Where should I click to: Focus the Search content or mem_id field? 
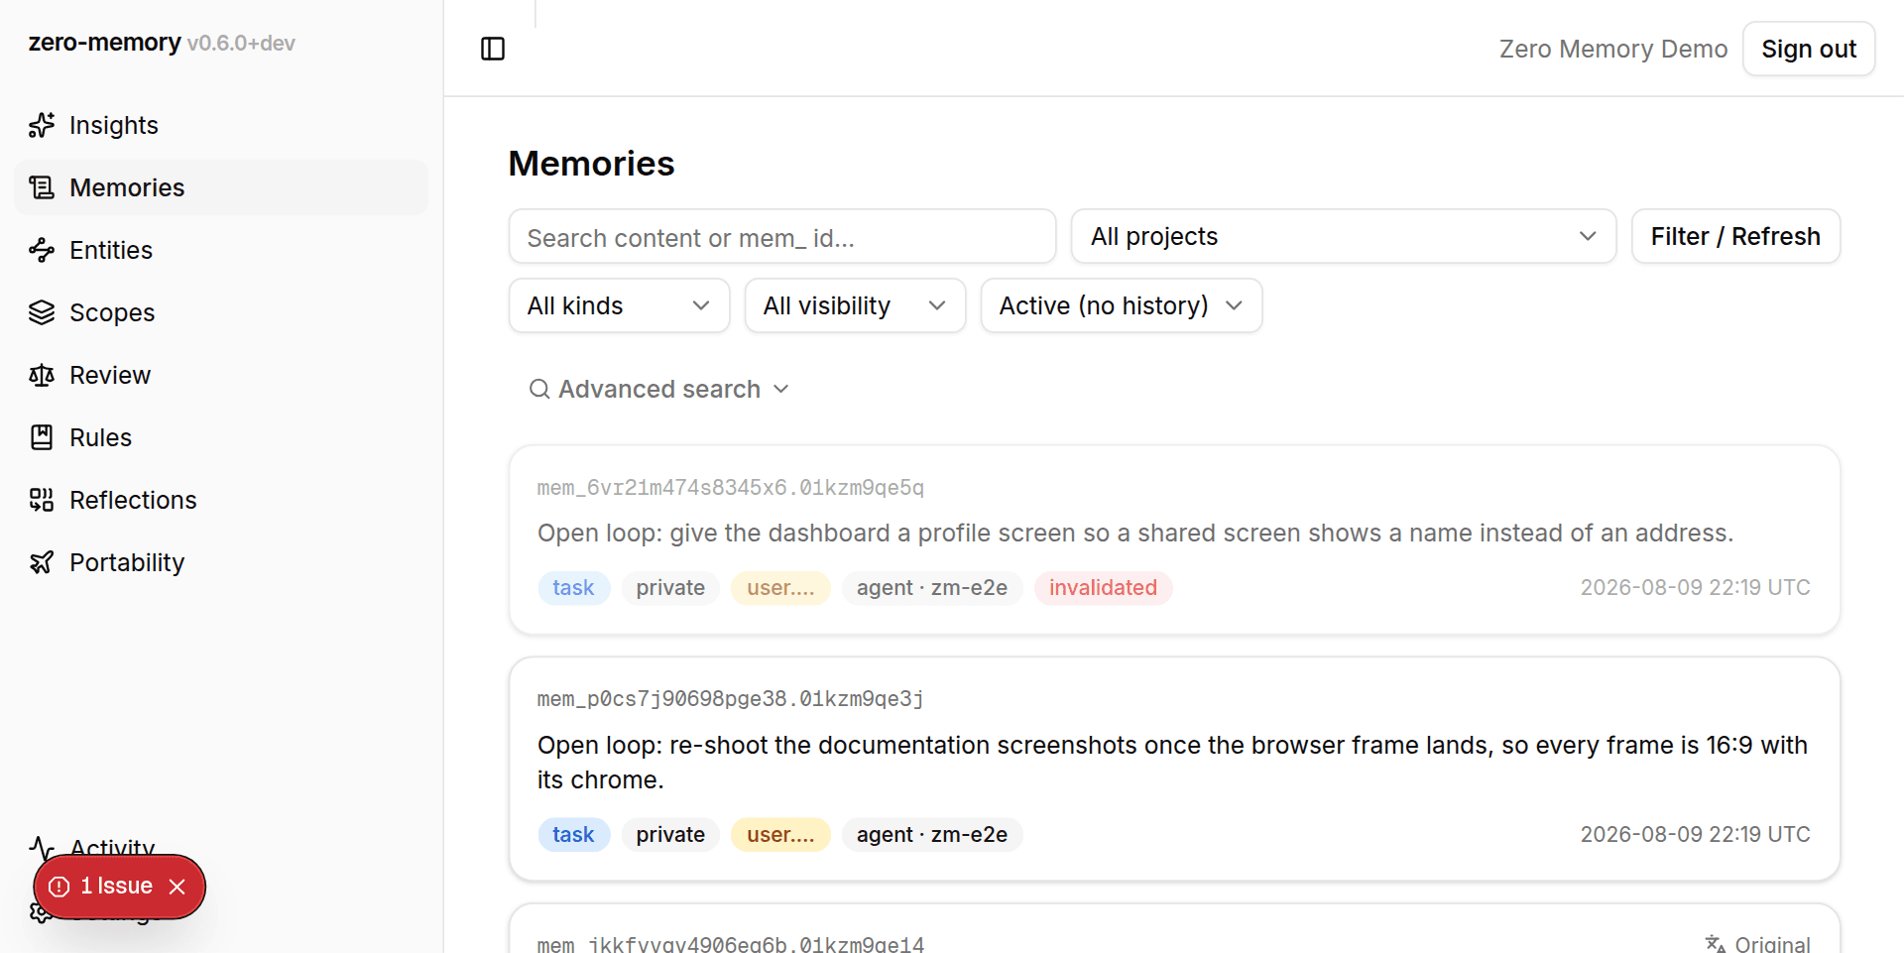click(x=782, y=236)
